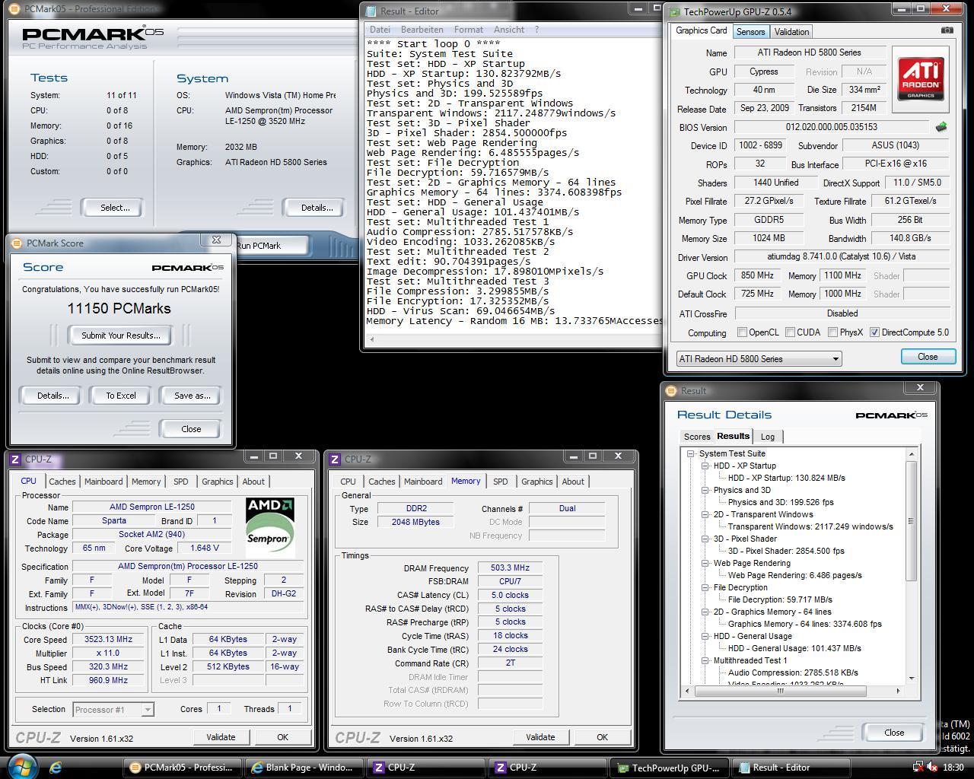Select '3D - Pixel Shader: 2854.500 fps' row

785,551
